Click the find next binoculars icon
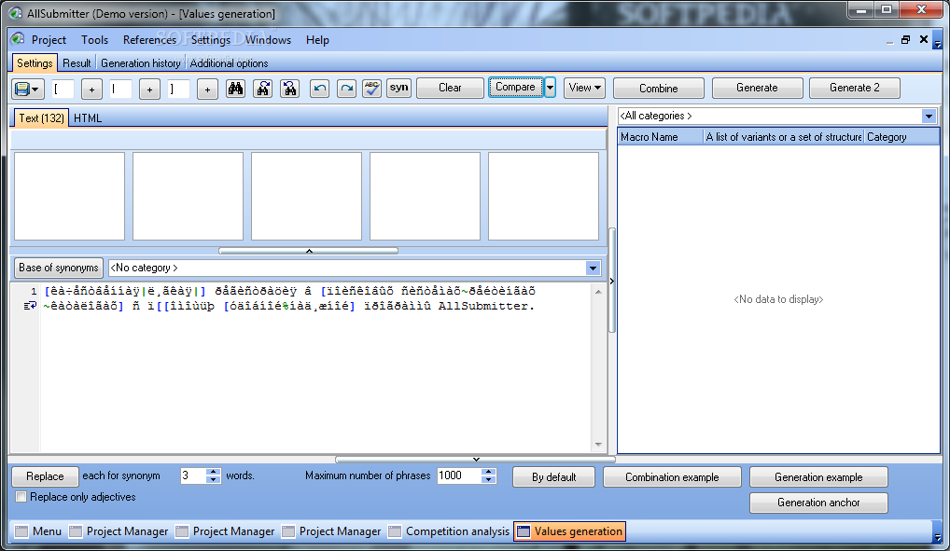Viewport: 950px width, 551px height. 263,89
